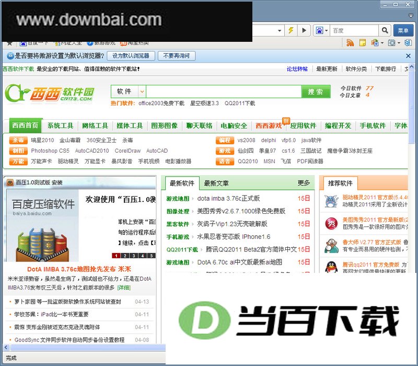Image resolution: width=418 pixels, height=366 pixels.
Task: Click the horizontal scrollbar thumb
Action: (87, 347)
